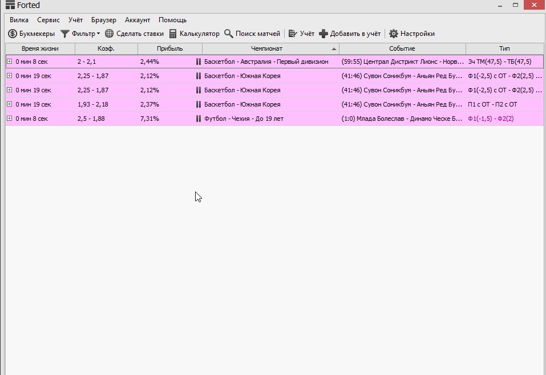Select the 2,44% profit cell
The height and width of the screenshot is (375, 546).
pyautogui.click(x=149, y=62)
